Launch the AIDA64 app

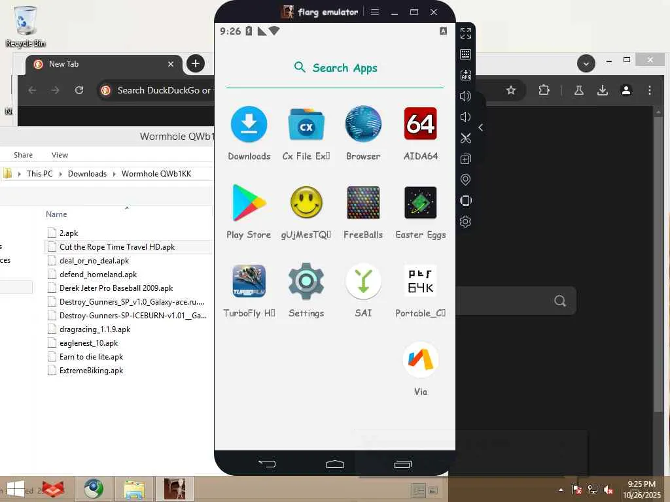coord(421,124)
